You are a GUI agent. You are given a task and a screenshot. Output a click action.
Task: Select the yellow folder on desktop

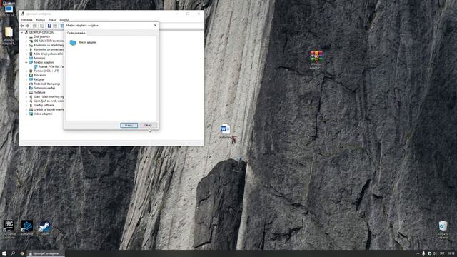9,36
